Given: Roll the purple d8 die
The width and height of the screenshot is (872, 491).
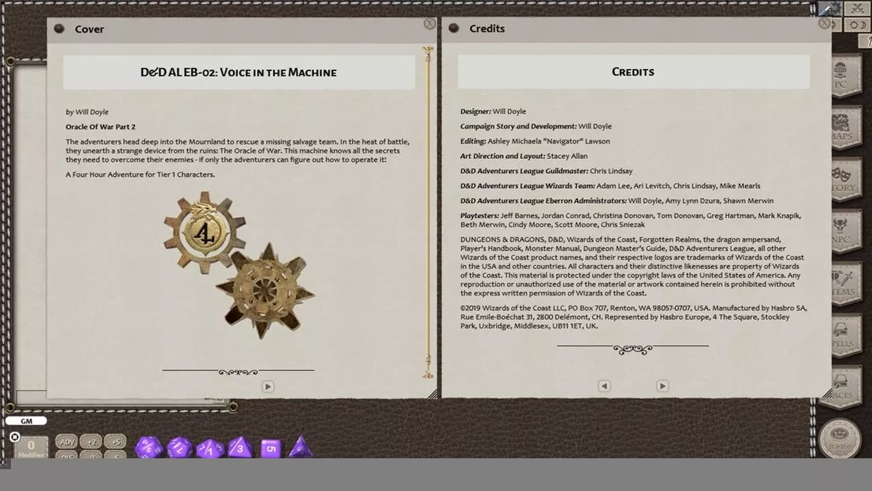Looking at the screenshot, I should 240,447.
